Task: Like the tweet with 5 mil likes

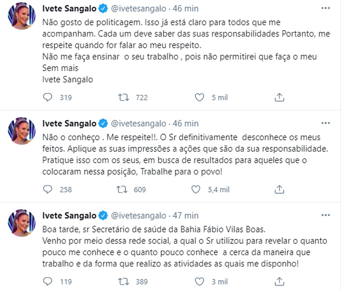Action: pyautogui.click(x=199, y=98)
